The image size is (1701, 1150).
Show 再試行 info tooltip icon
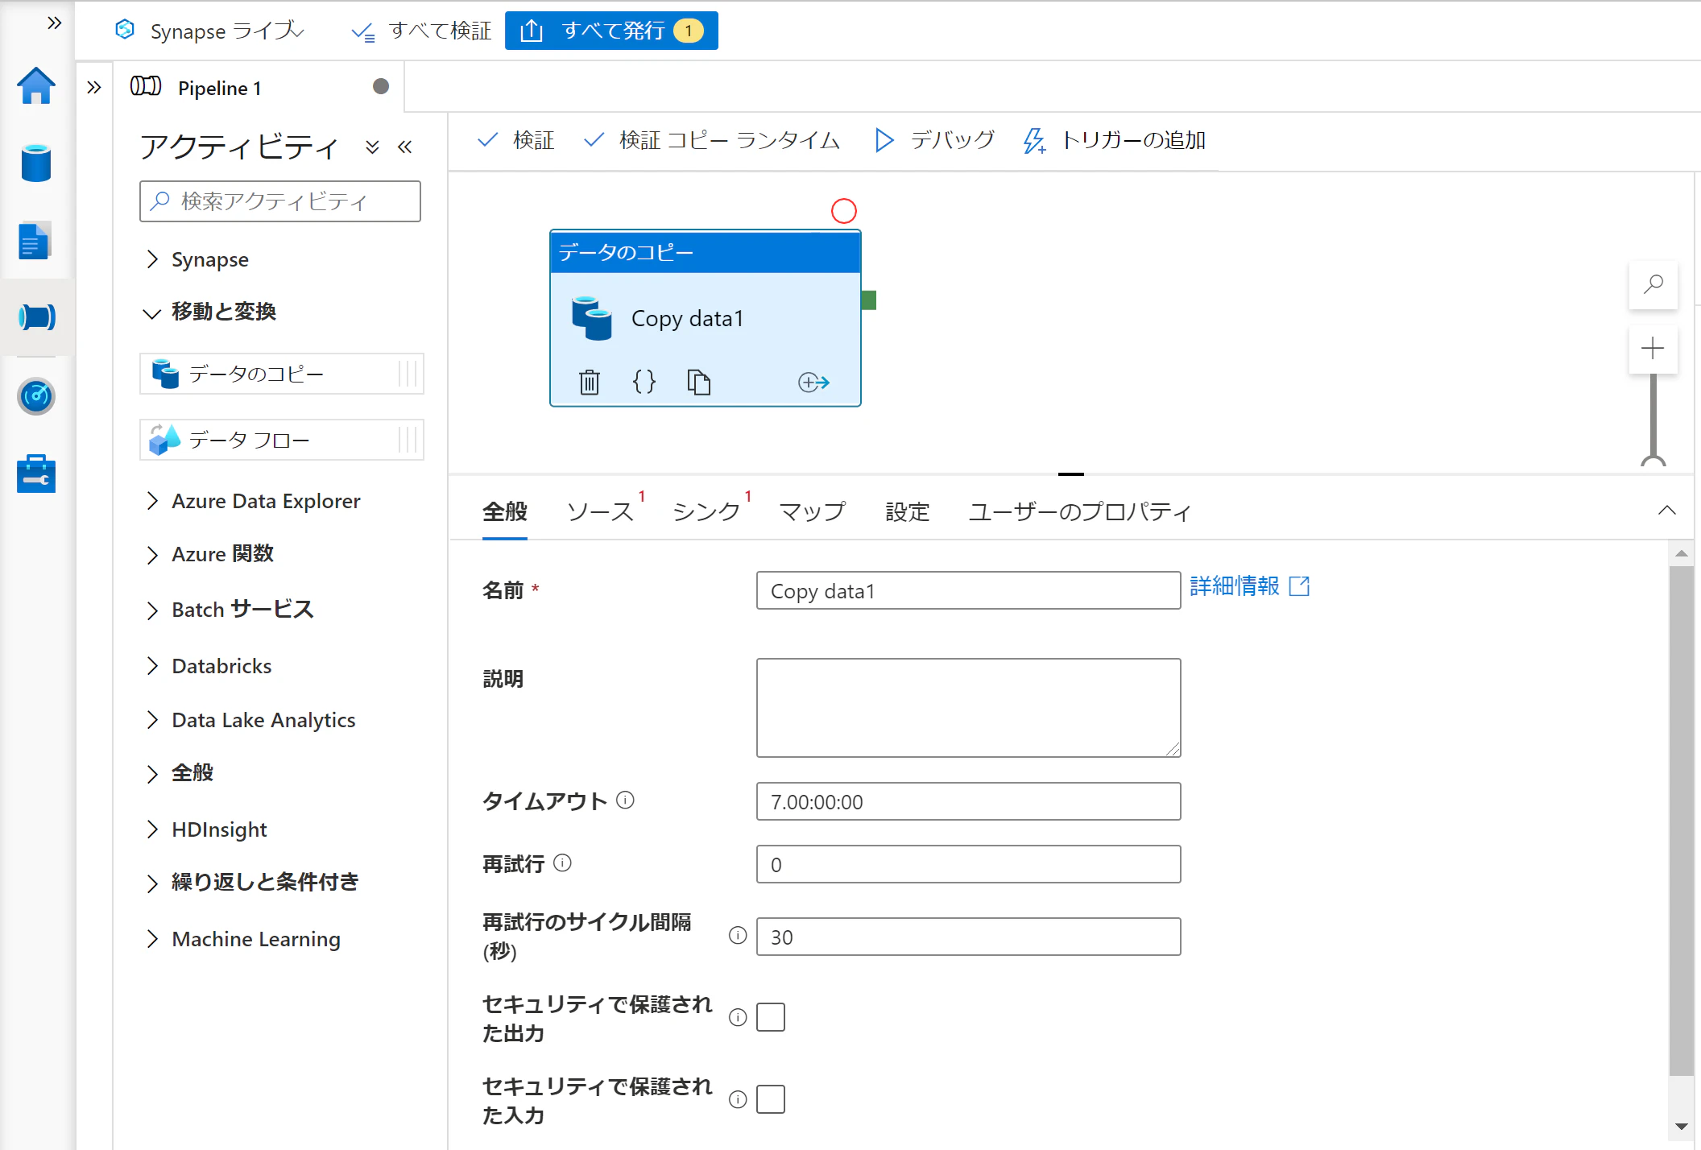point(563,863)
